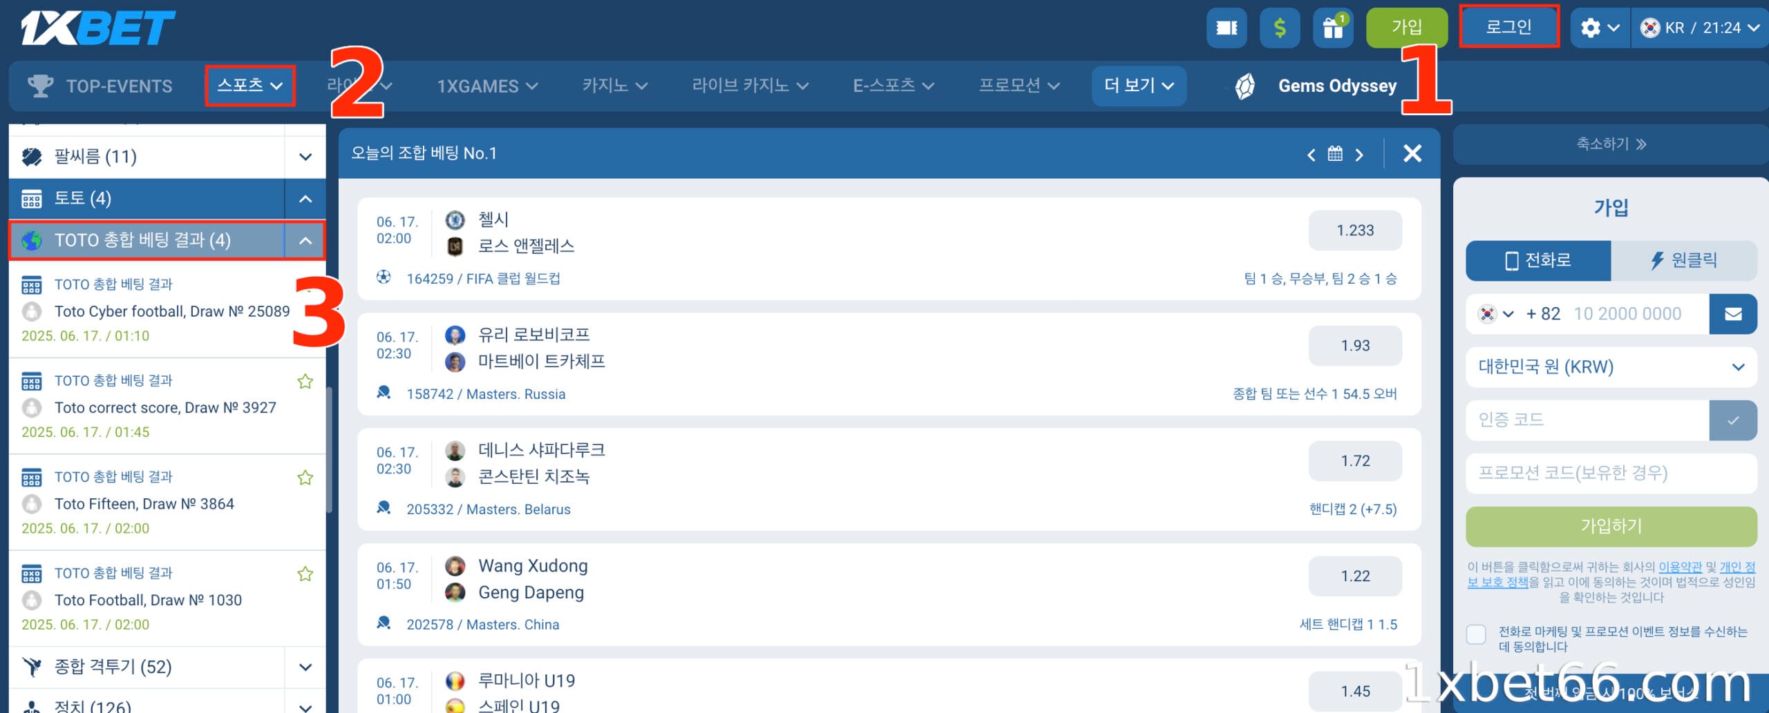
Task: Click the confirm checkmark button
Action: pos(1733,420)
